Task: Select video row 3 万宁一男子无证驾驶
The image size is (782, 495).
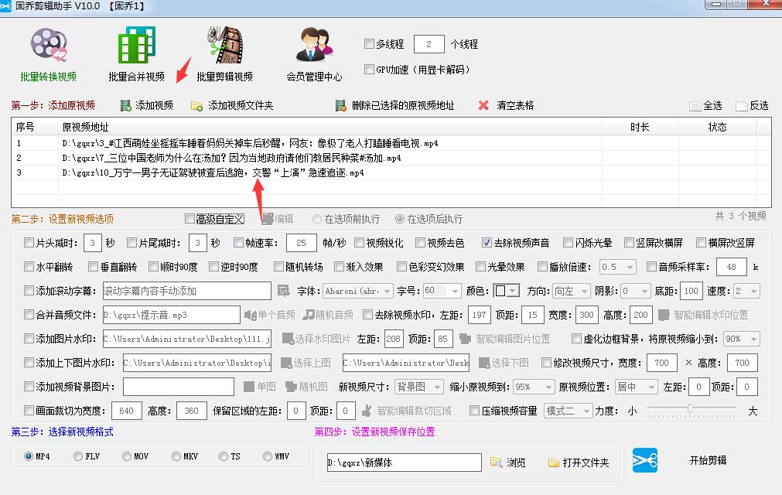Action: tap(391, 172)
